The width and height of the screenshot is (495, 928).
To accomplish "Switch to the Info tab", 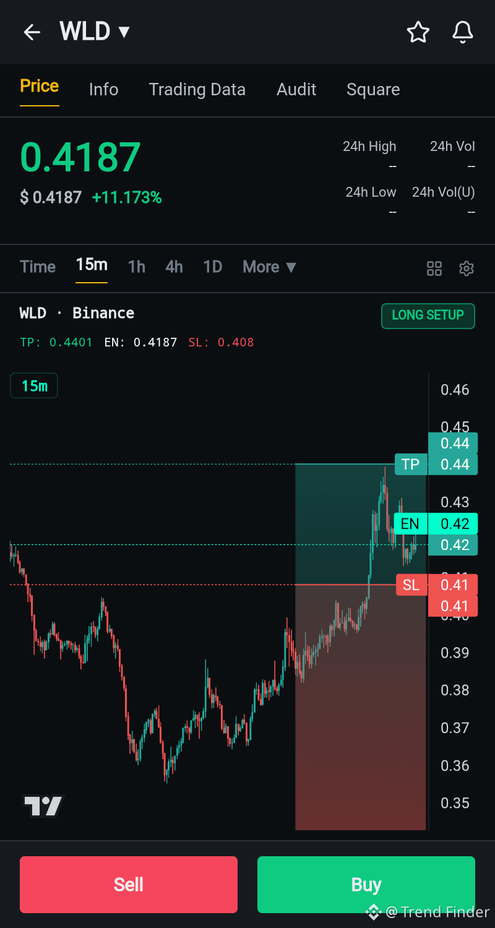I will click(x=103, y=90).
